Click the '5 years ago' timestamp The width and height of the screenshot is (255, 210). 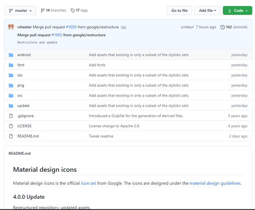[238, 116]
